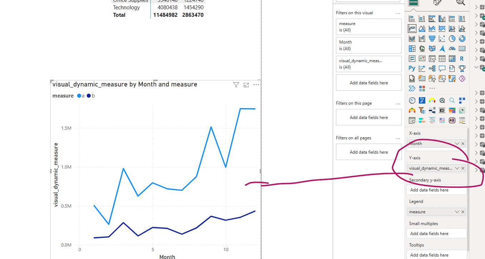Screen dimensions: 485x259
Task: Switch to Format visual paintbrush tab
Action: click(x=437, y=3)
